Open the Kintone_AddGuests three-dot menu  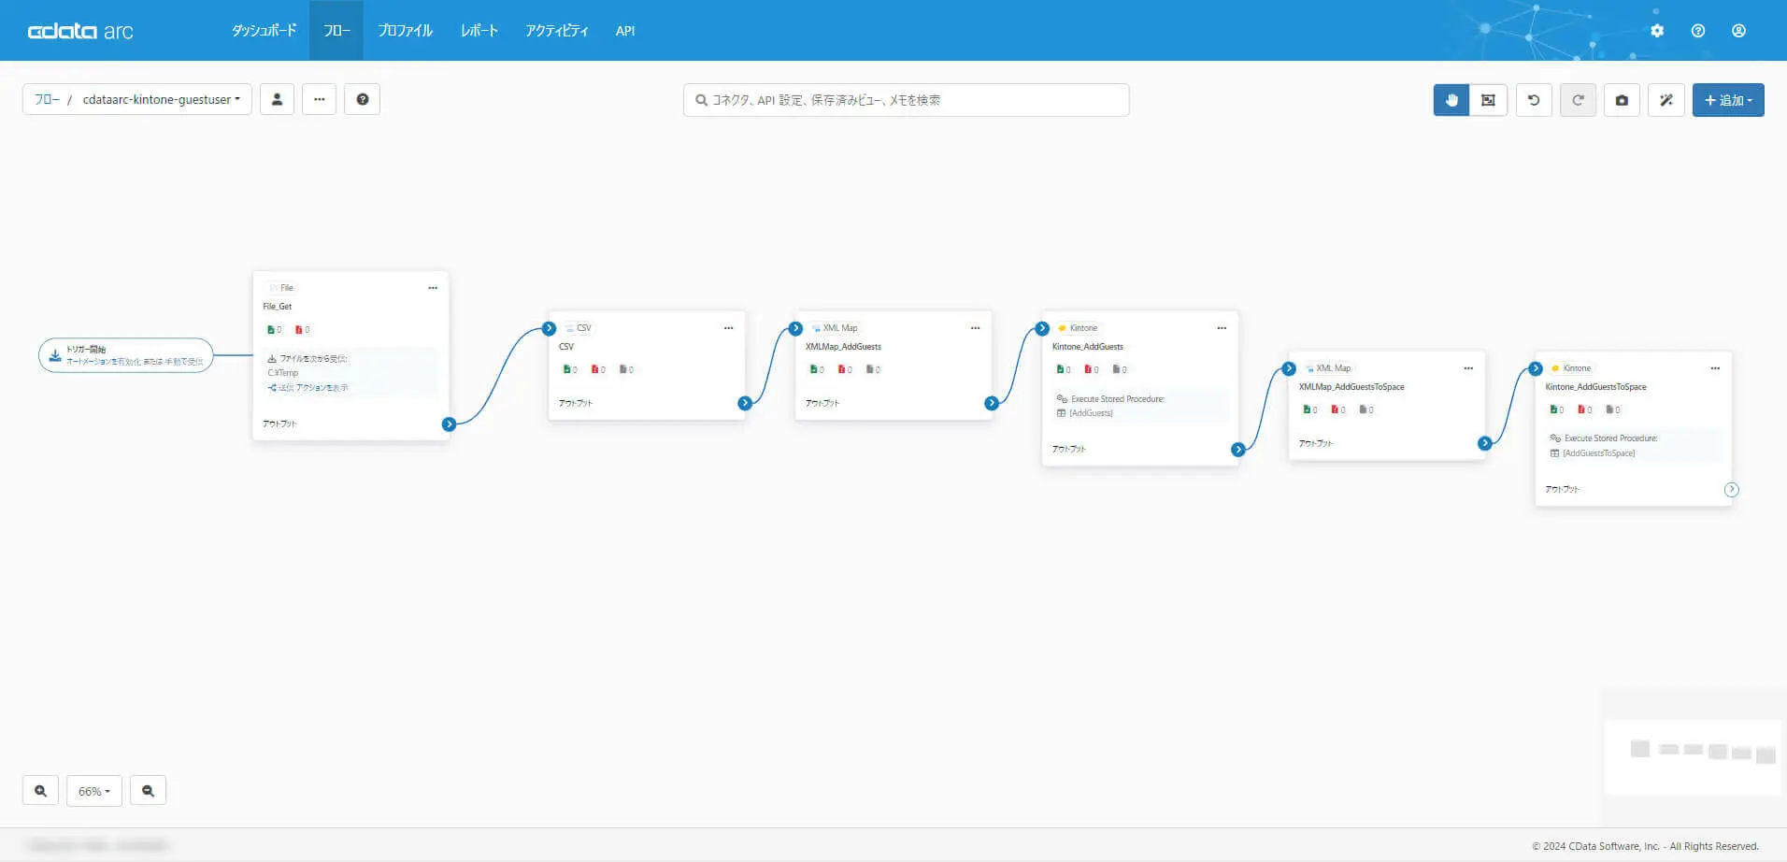coord(1222,328)
